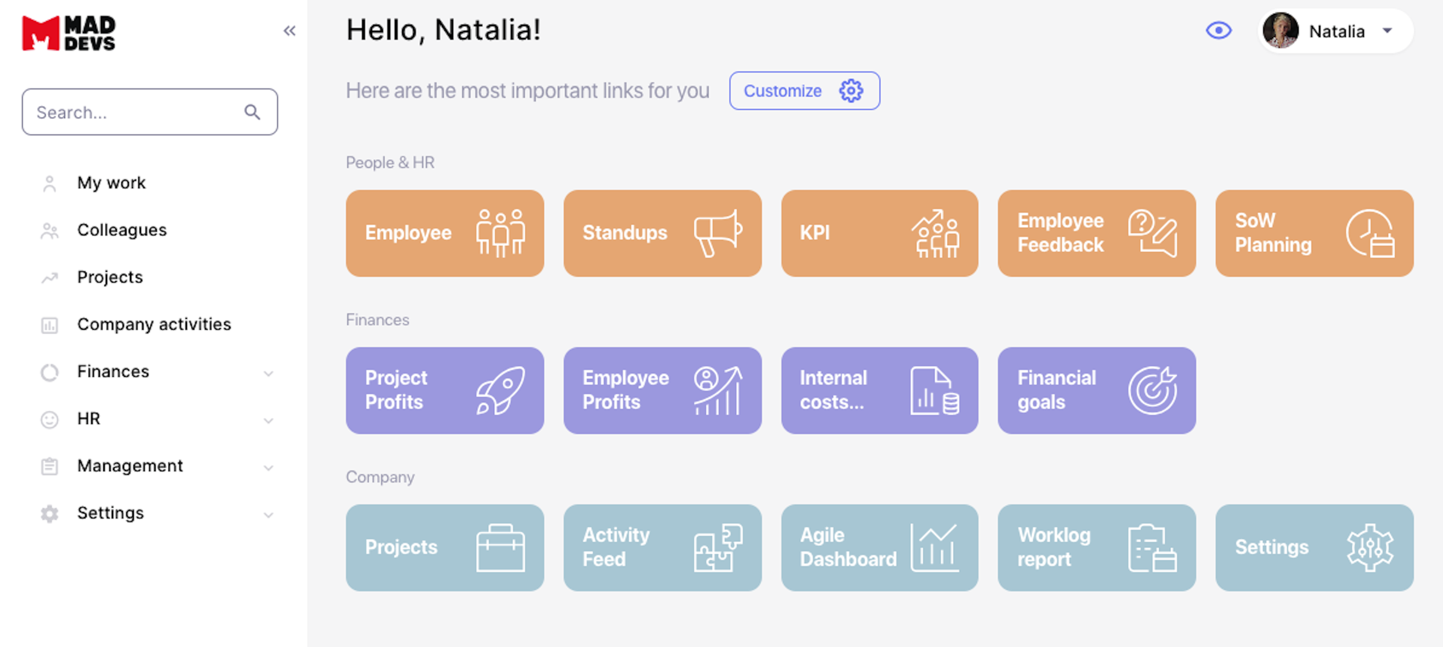Click the search magnifier icon
The image size is (1443, 647).
252,112
